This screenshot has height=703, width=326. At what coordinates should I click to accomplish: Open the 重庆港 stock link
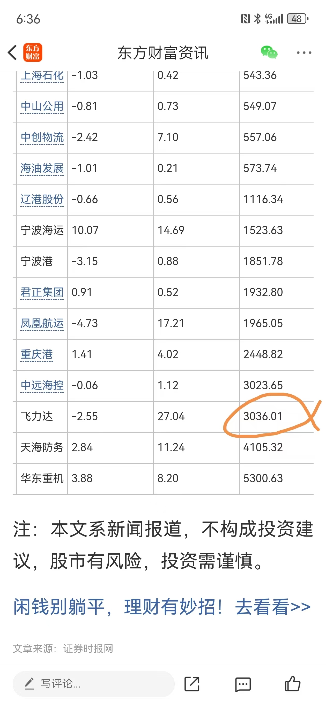pyautogui.click(x=37, y=355)
